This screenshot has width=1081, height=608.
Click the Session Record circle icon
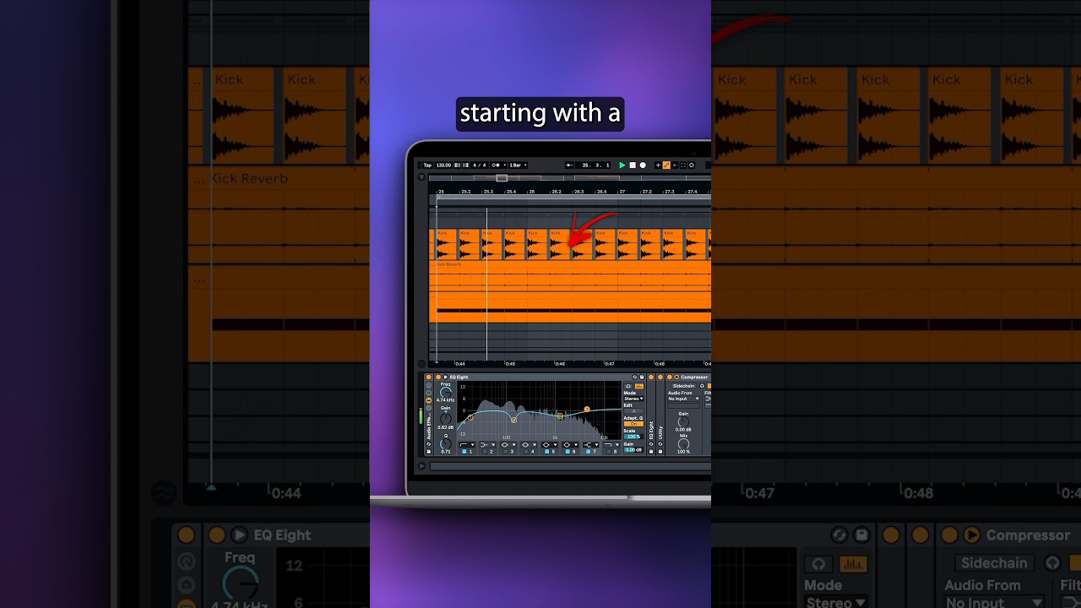point(692,166)
